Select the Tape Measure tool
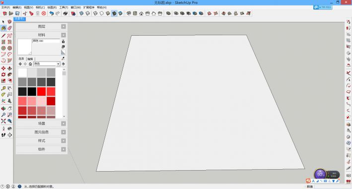Screen dimensions: 352x189 [x=3, y=88]
